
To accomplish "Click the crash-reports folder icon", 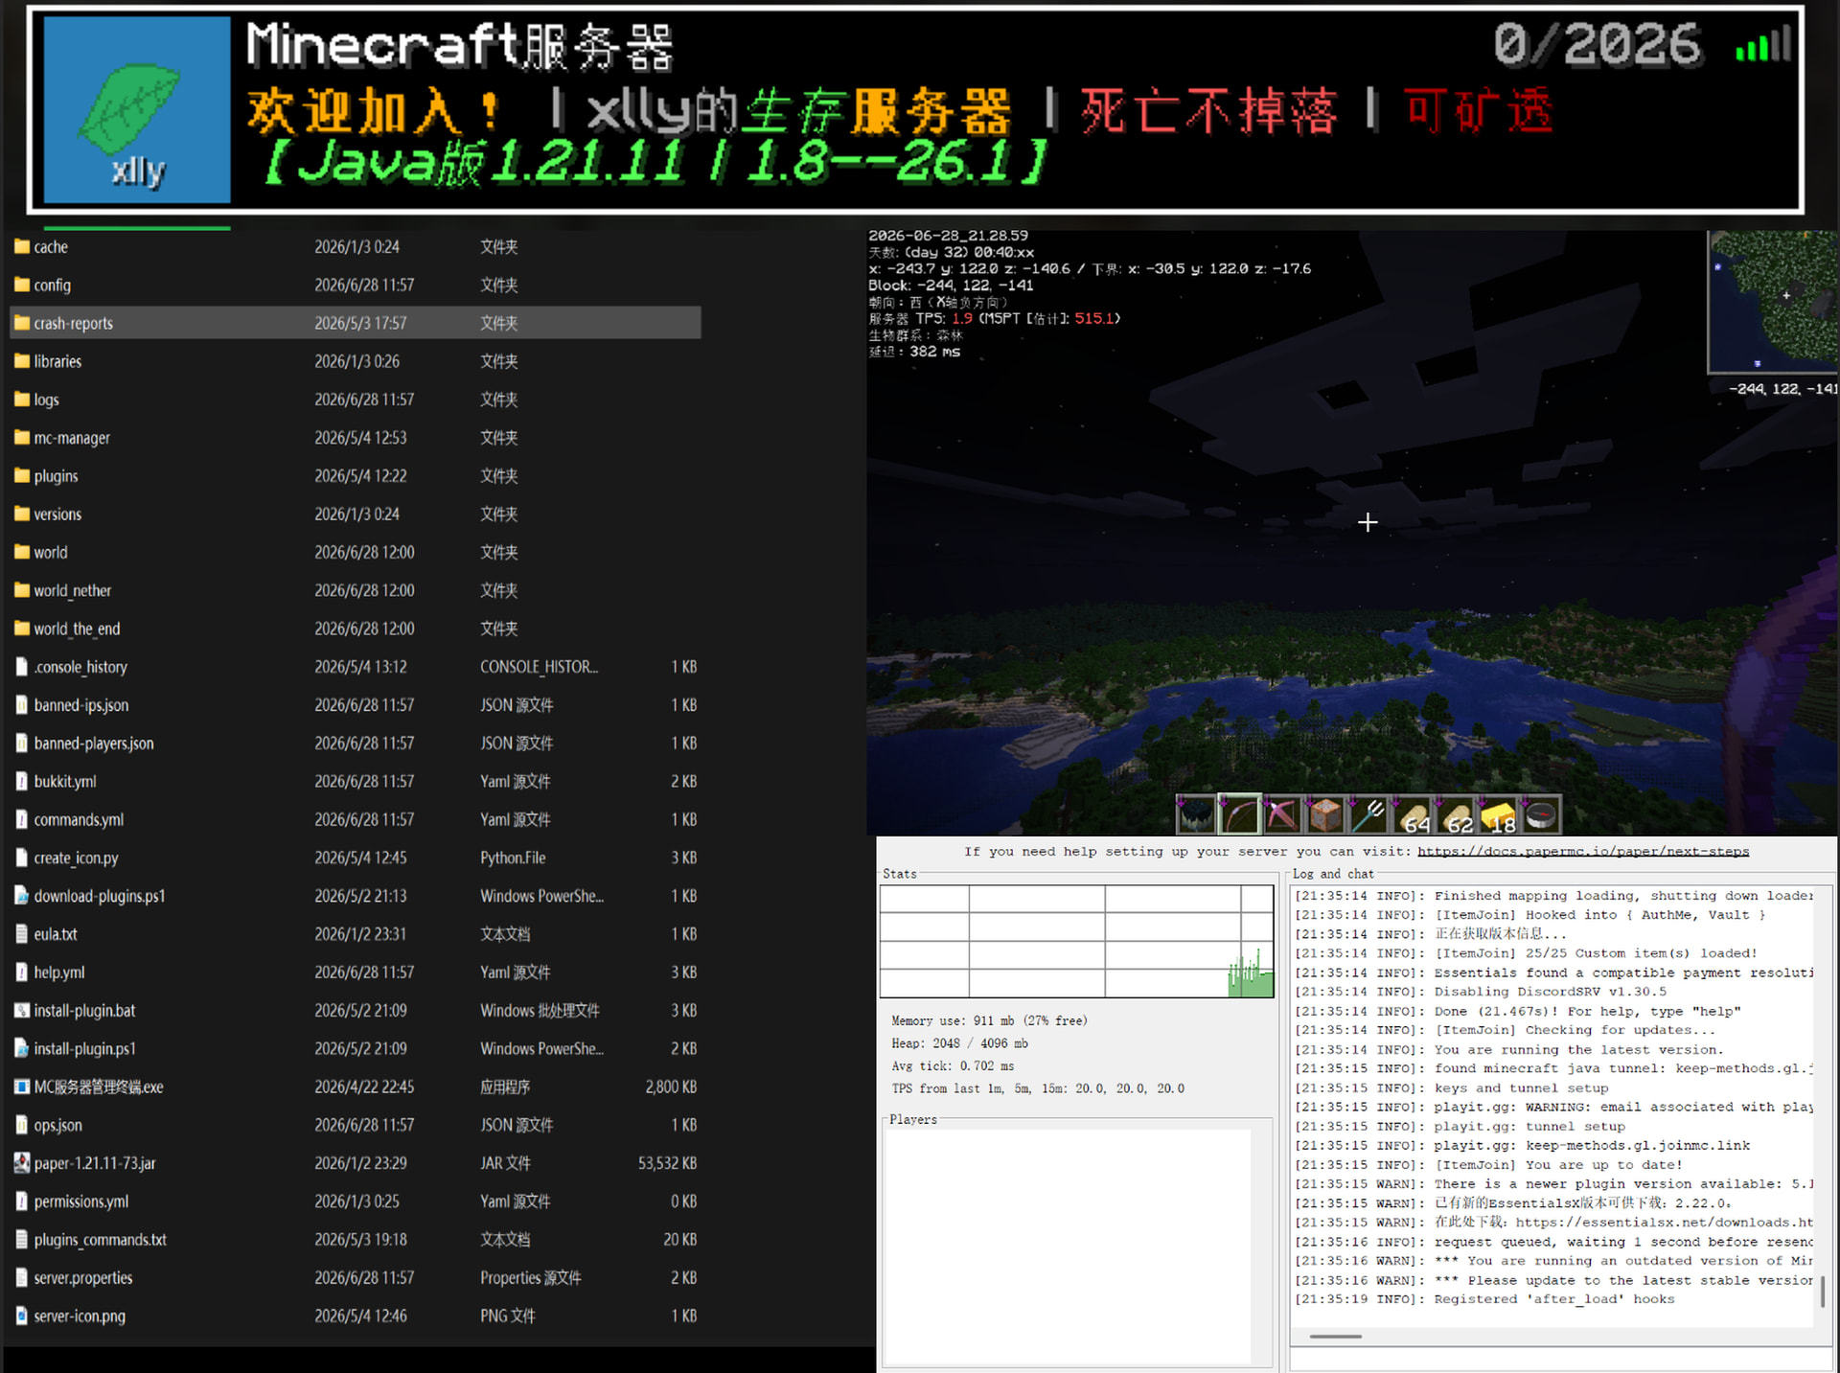I will coord(21,323).
